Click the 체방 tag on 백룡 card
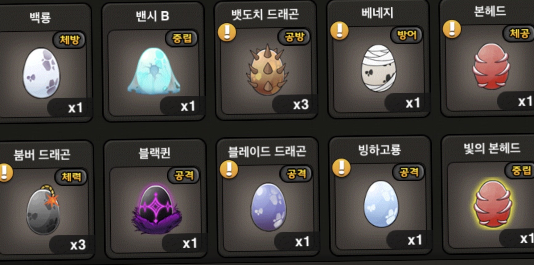 coord(69,40)
